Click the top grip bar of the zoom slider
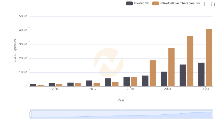The height and width of the screenshot is (125, 218). tap(122, 110)
